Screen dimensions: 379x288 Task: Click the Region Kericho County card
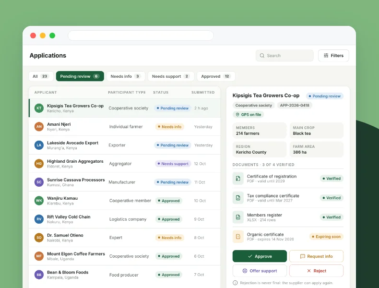(x=260, y=149)
